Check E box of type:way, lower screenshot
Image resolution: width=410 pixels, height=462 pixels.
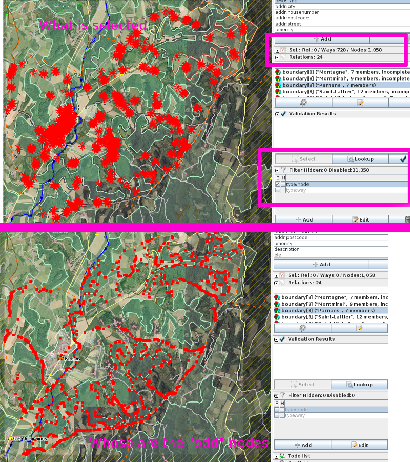click(277, 415)
